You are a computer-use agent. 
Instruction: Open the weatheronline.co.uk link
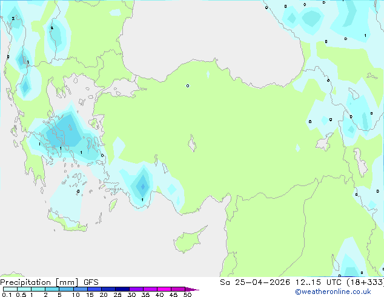(x=333, y=292)
